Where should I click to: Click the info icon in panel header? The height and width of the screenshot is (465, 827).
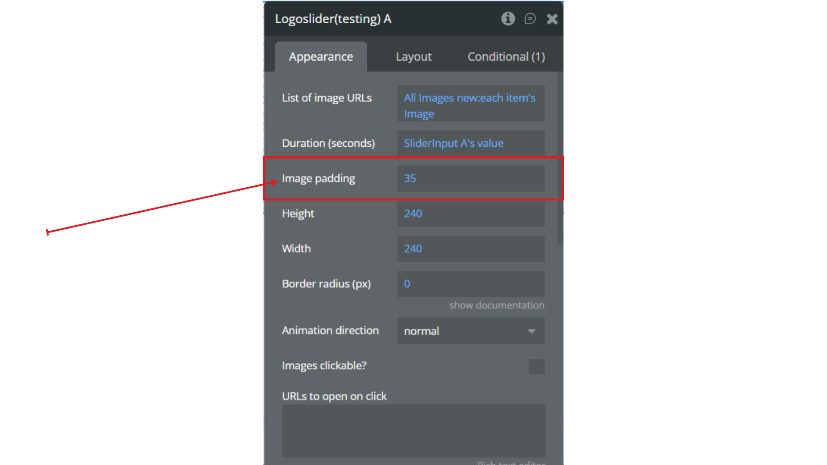(x=508, y=19)
